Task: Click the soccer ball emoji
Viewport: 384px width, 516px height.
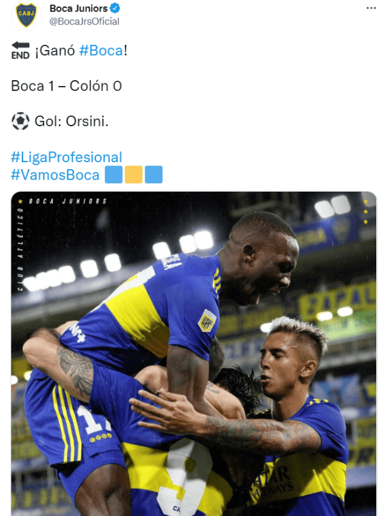Action: tap(20, 121)
